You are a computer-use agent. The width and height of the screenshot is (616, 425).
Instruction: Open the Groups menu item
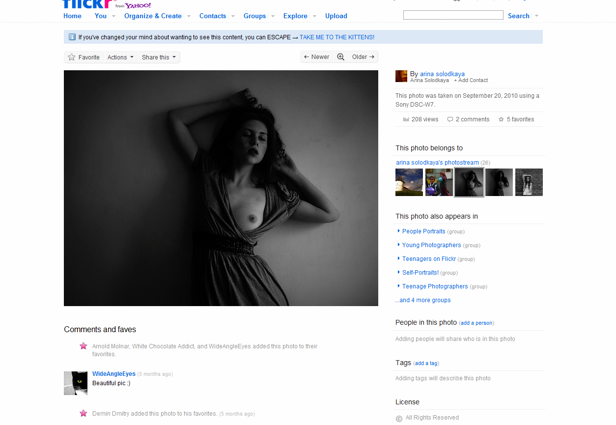click(255, 16)
